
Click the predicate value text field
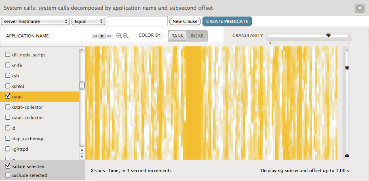pyautogui.click(x=137, y=21)
